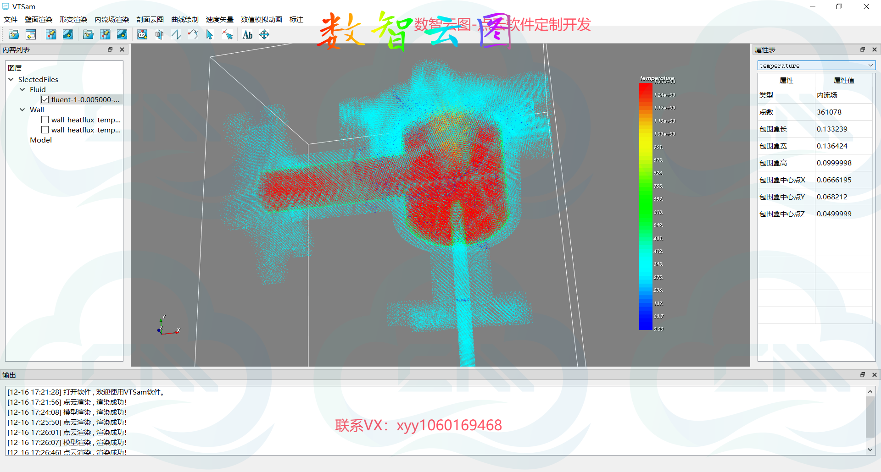Open the 壁面渲染 menu
This screenshot has height=472, width=881.
click(x=39, y=19)
